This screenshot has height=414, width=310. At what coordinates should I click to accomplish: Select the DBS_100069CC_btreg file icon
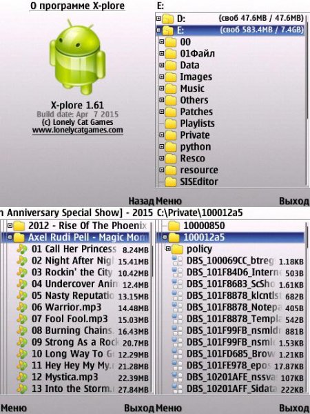click(177, 261)
